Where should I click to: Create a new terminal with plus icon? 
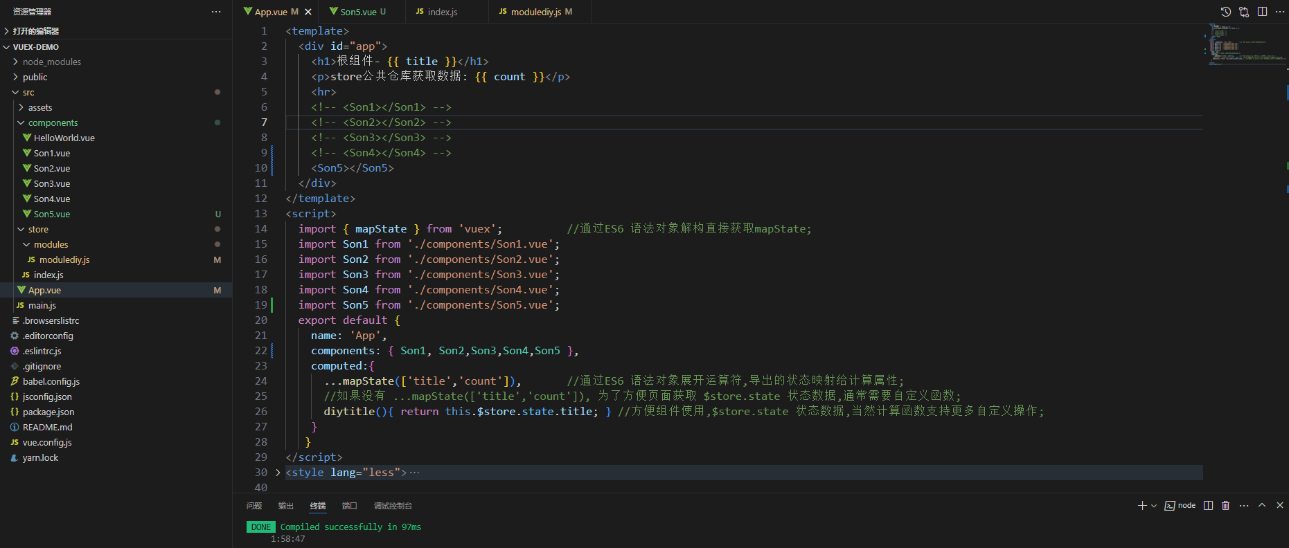click(1142, 506)
